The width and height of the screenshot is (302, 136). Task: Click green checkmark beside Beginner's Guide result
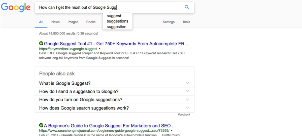click(x=41, y=125)
